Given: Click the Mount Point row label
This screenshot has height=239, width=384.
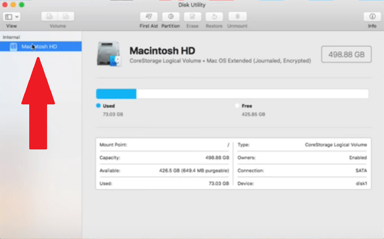Looking at the screenshot, I should coord(113,144).
